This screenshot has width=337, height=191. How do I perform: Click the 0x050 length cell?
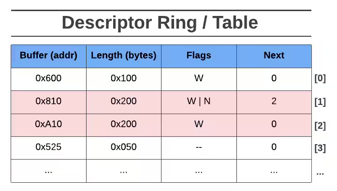coord(124,148)
